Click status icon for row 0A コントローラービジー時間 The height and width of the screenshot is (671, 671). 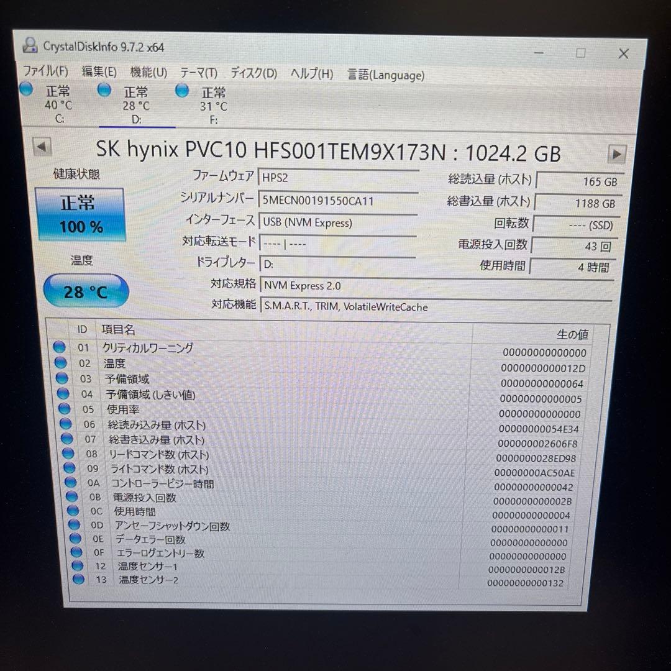(x=71, y=482)
